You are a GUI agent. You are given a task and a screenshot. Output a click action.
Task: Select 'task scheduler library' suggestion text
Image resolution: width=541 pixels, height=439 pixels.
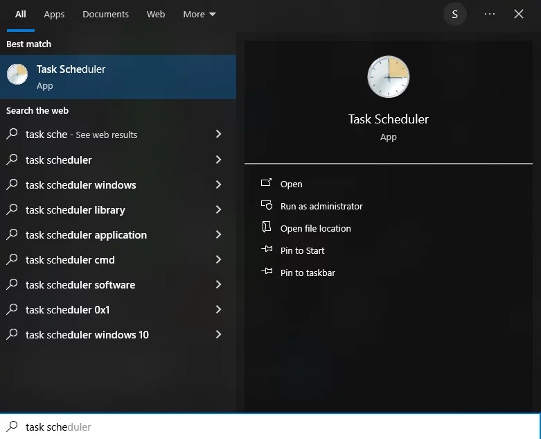tap(76, 210)
